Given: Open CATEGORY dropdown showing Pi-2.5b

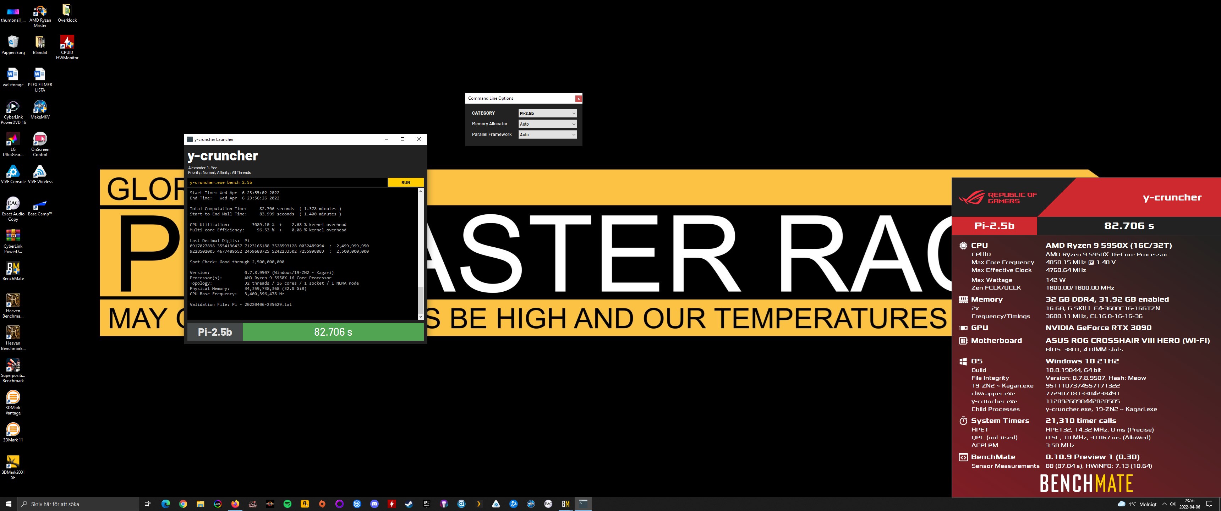Looking at the screenshot, I should click(x=547, y=113).
